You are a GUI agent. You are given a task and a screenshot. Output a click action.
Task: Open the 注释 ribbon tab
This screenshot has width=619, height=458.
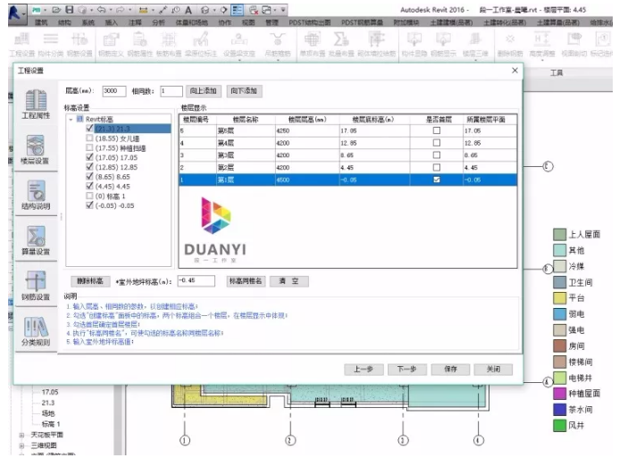135,22
